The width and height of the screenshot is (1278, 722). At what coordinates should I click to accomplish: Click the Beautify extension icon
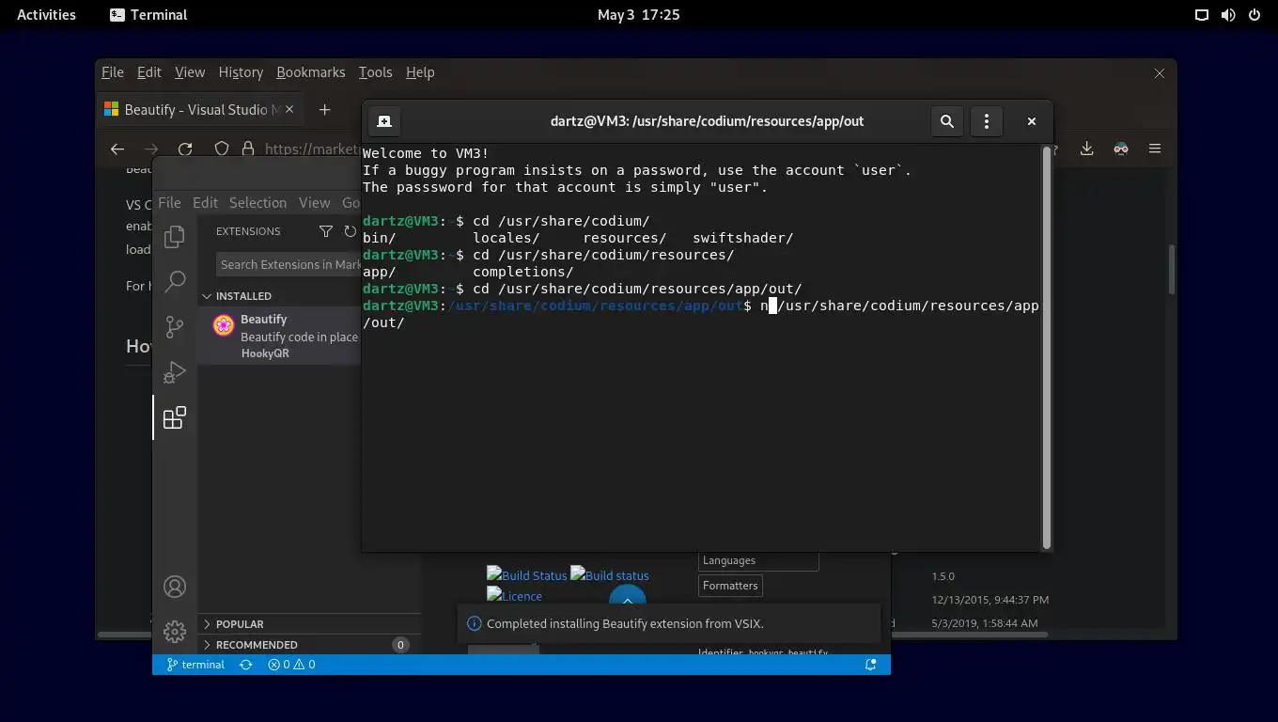pos(224,325)
